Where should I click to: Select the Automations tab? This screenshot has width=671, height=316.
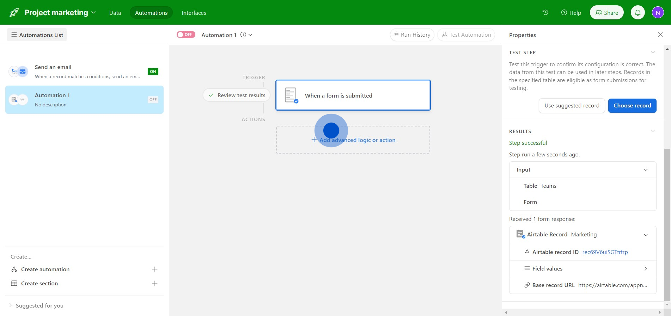[x=151, y=13]
